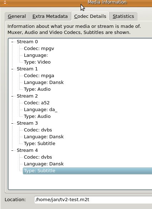The width and height of the screenshot is (152, 209).
Task: Click the Location path input field
Action: click(x=93, y=200)
